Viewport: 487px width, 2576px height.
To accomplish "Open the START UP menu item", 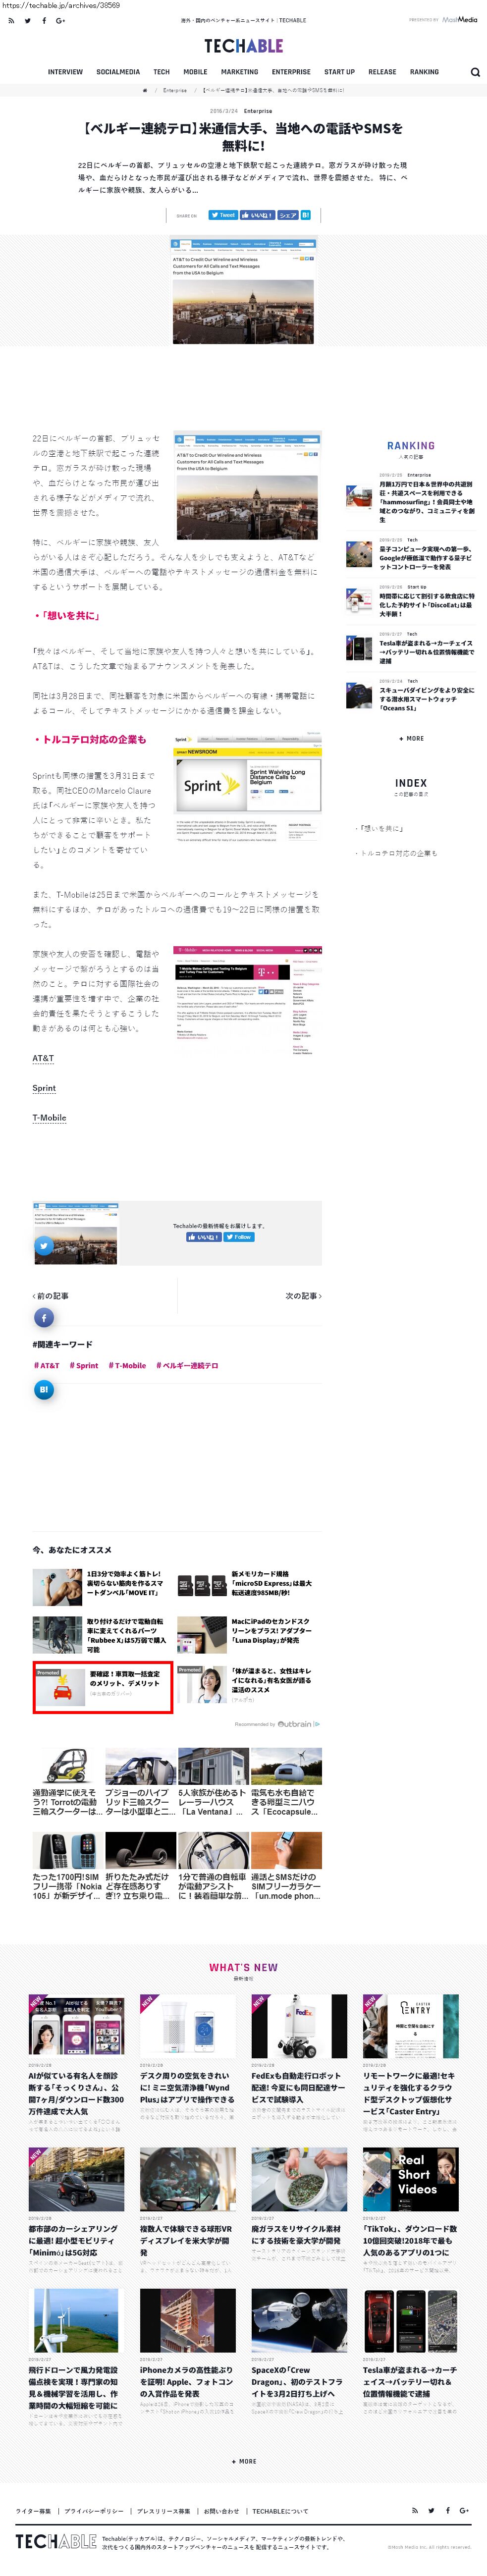I will pyautogui.click(x=339, y=72).
